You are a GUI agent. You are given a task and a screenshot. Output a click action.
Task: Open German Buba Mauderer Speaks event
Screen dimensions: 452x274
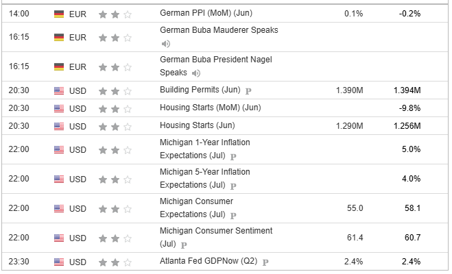[x=219, y=30]
